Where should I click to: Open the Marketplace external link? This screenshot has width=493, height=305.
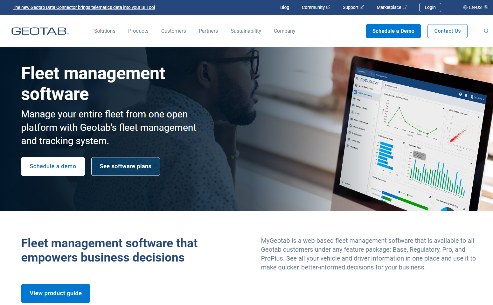[392, 7]
